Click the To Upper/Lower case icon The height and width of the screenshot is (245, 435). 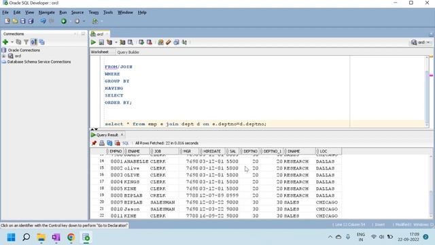coord(184,42)
